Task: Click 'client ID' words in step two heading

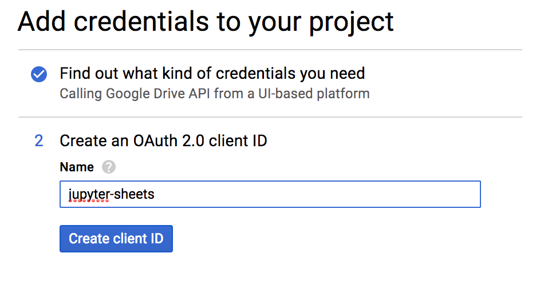Action: click(x=238, y=141)
